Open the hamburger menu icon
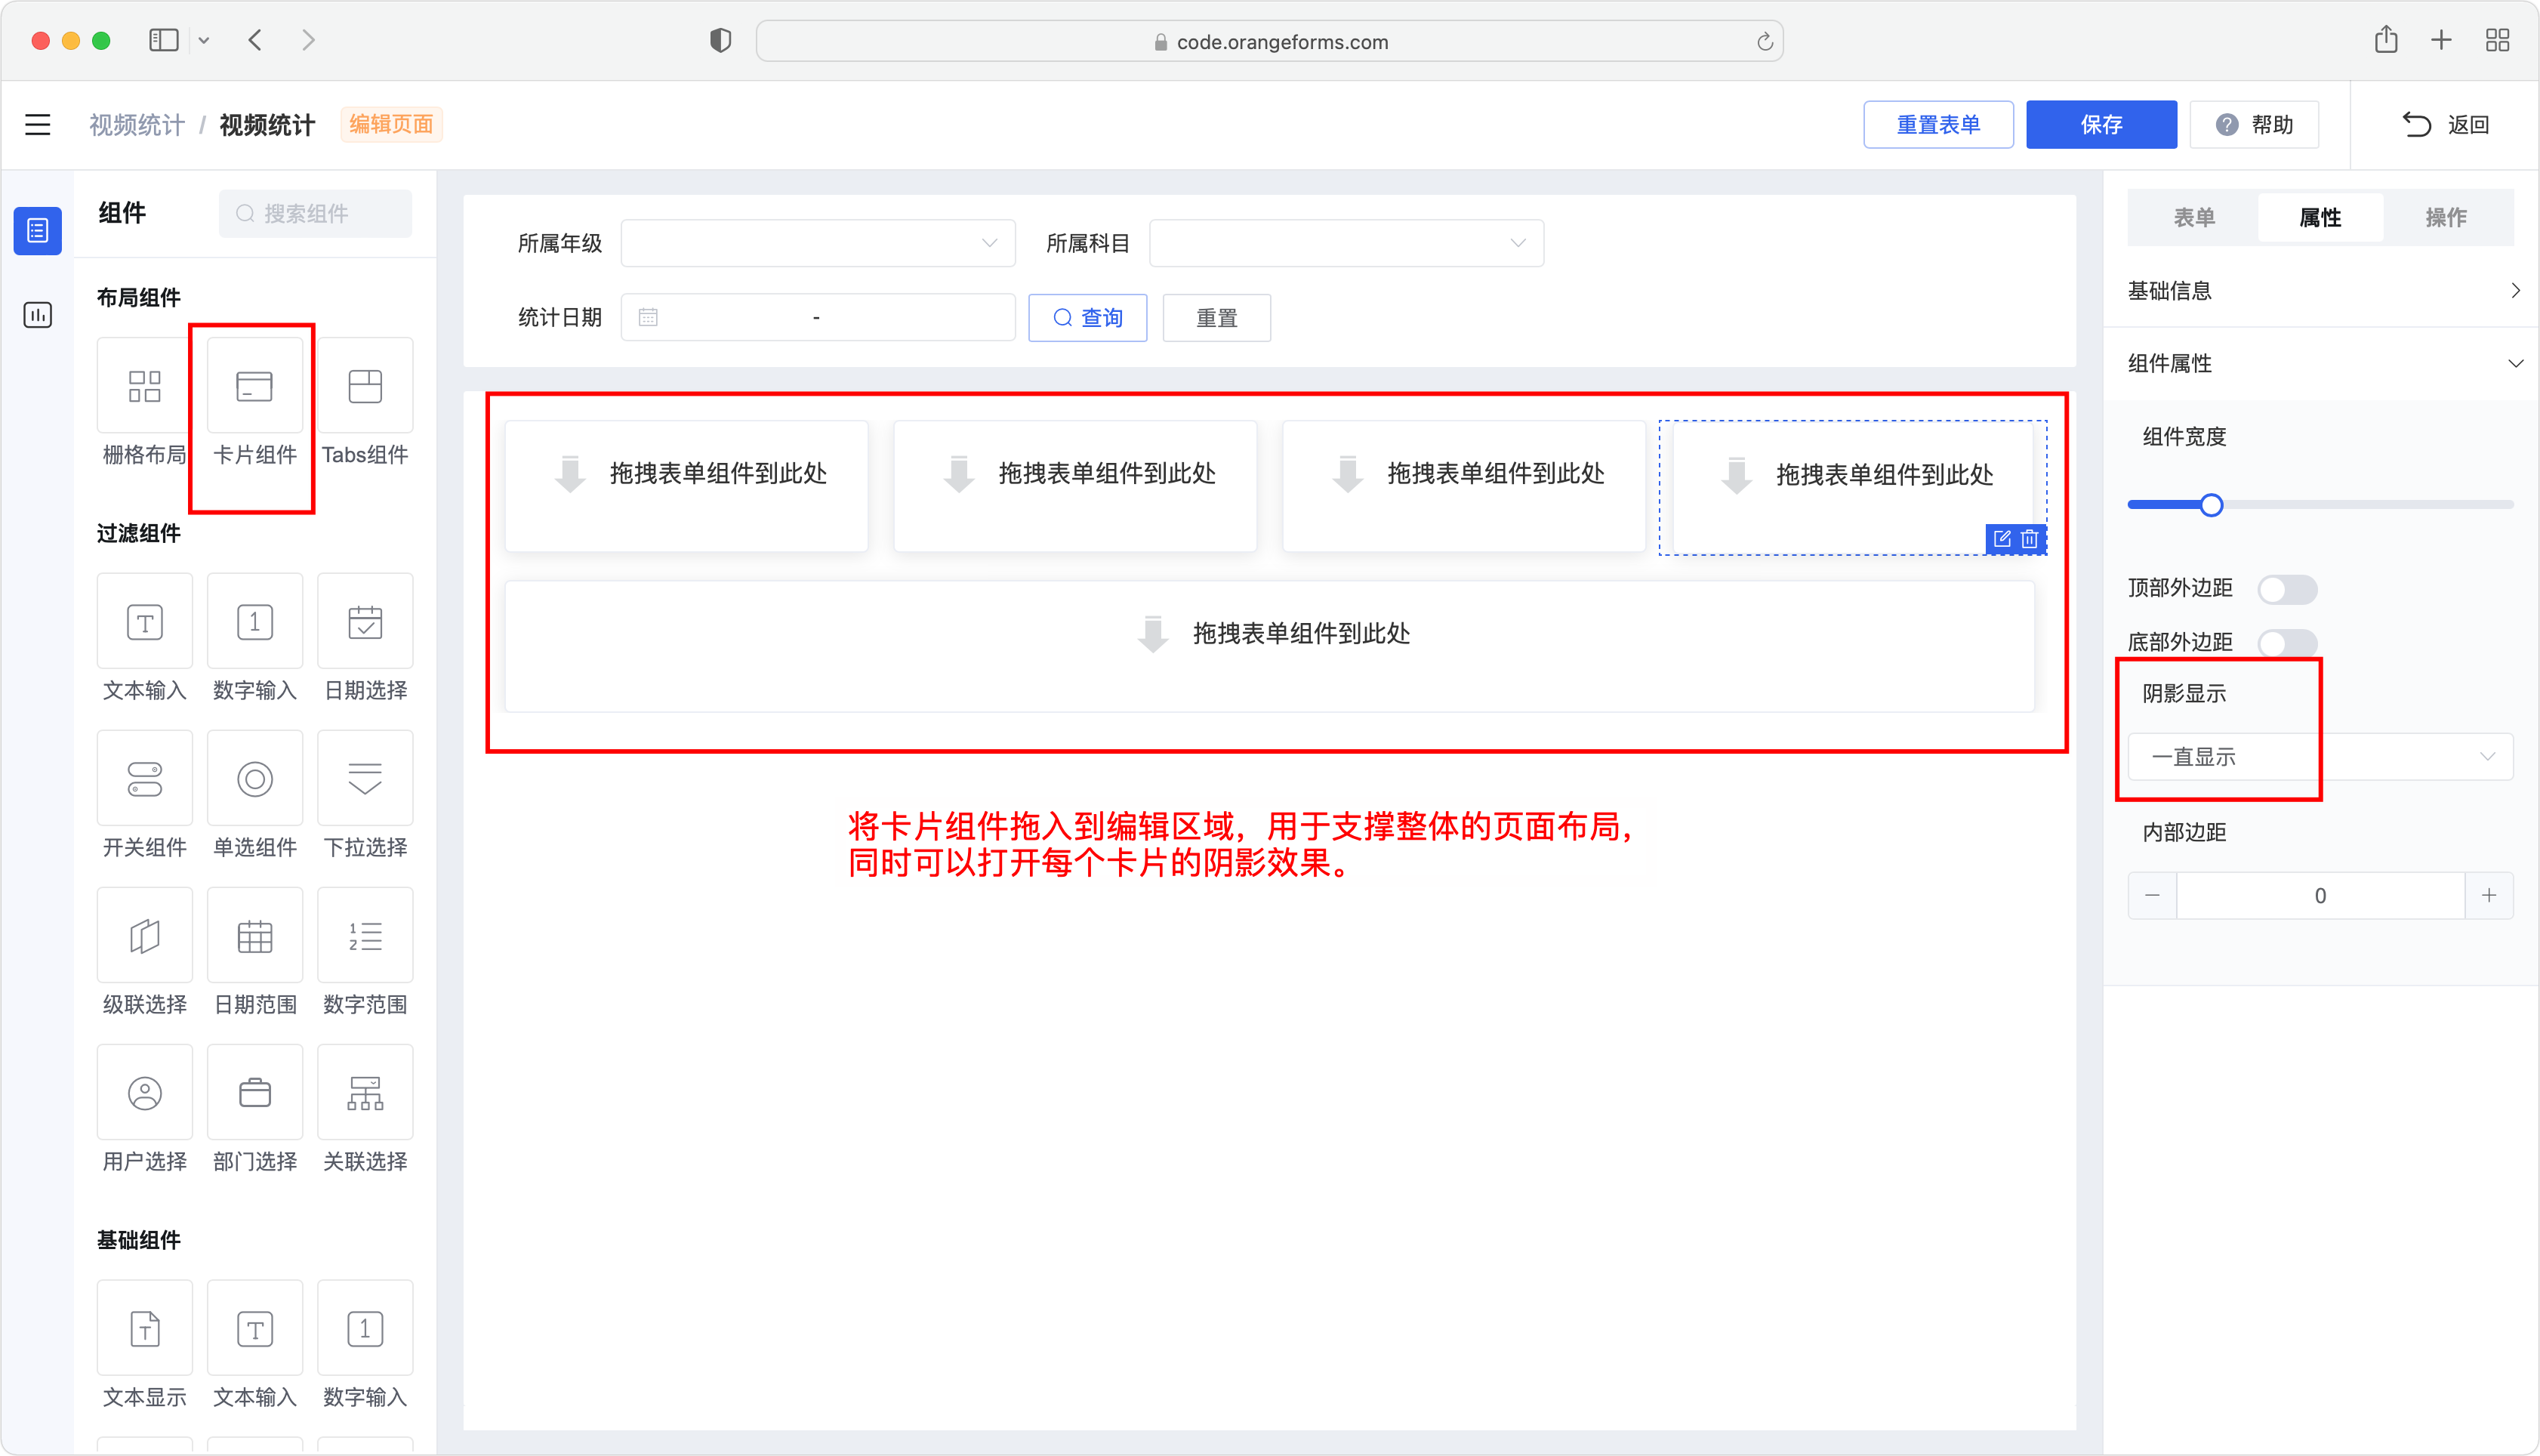The height and width of the screenshot is (1456, 2540). click(x=37, y=125)
